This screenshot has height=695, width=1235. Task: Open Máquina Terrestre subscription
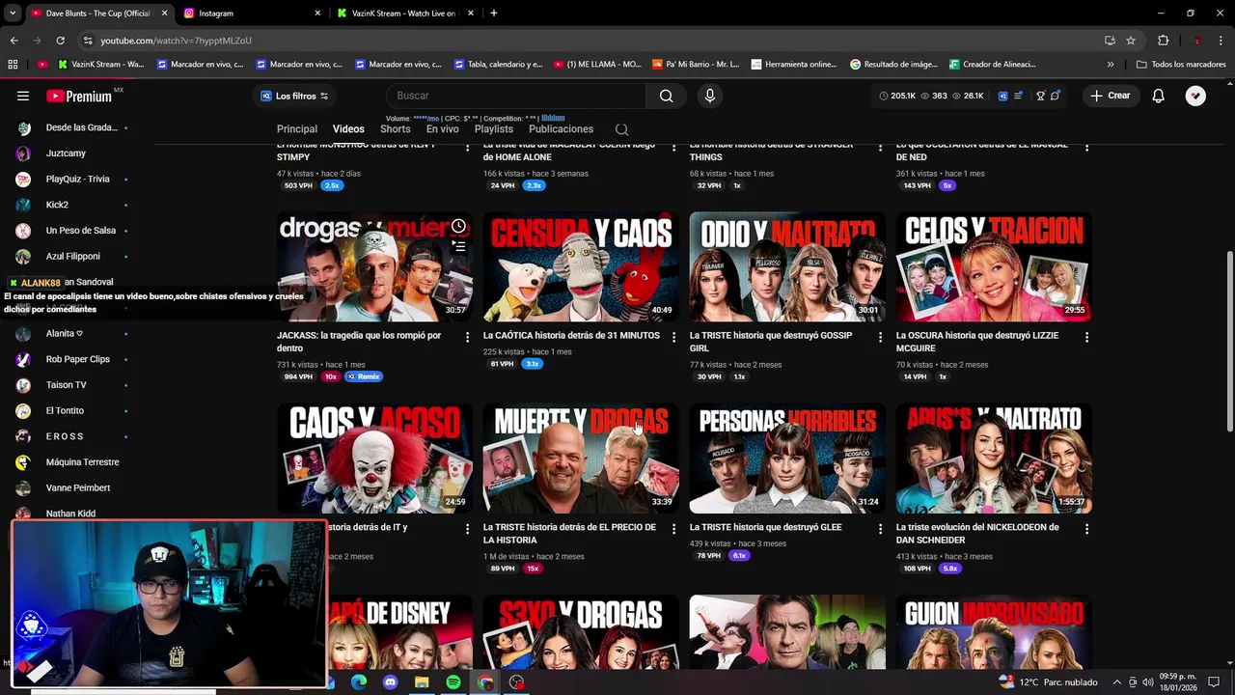point(82,462)
